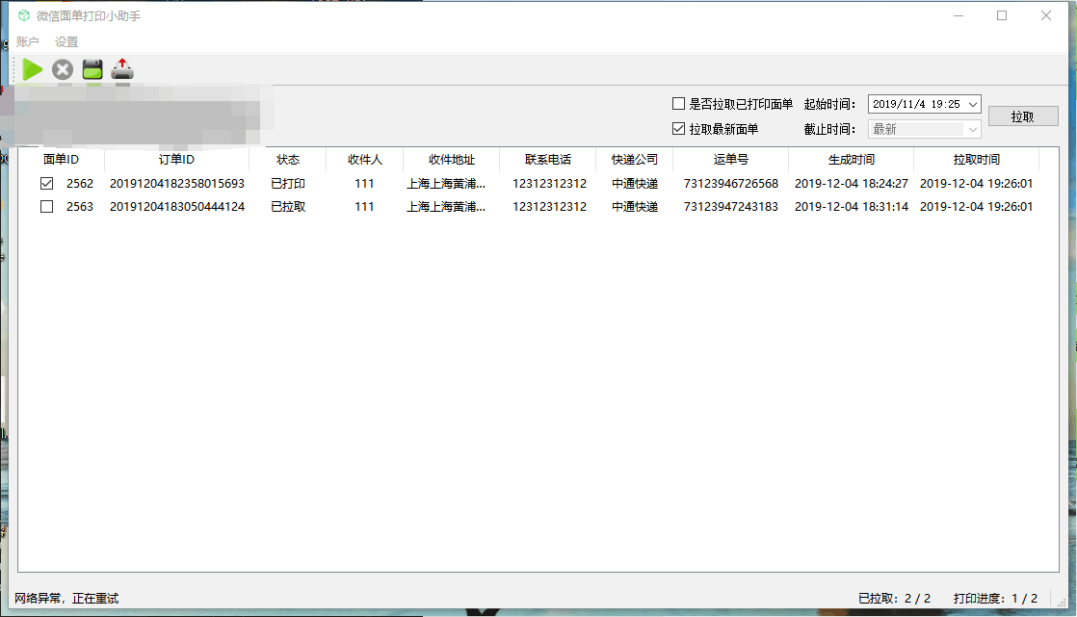The height and width of the screenshot is (617, 1077).
Task: Click waybill number 73123946726568
Action: (x=731, y=183)
